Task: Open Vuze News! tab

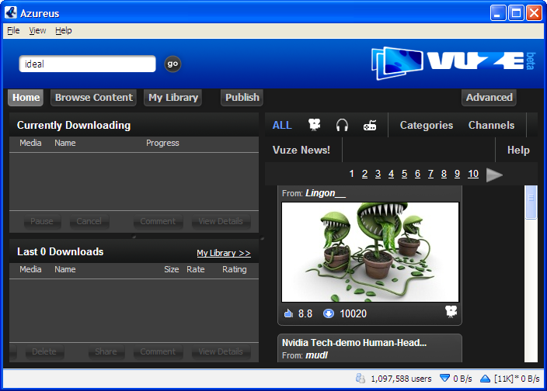Action: pos(301,150)
